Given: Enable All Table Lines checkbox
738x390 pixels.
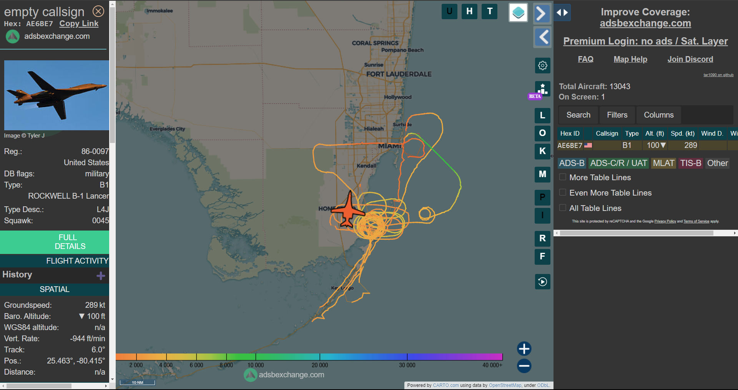Looking at the screenshot, I should click(563, 208).
